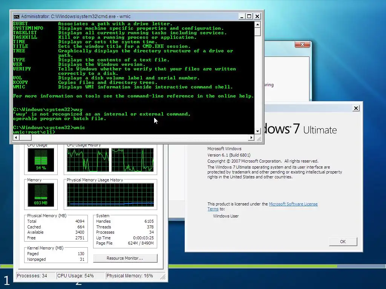The height and width of the screenshot is (289, 386).
Task: Click the cmd vertical scrollbar down arrow
Action: point(257,131)
